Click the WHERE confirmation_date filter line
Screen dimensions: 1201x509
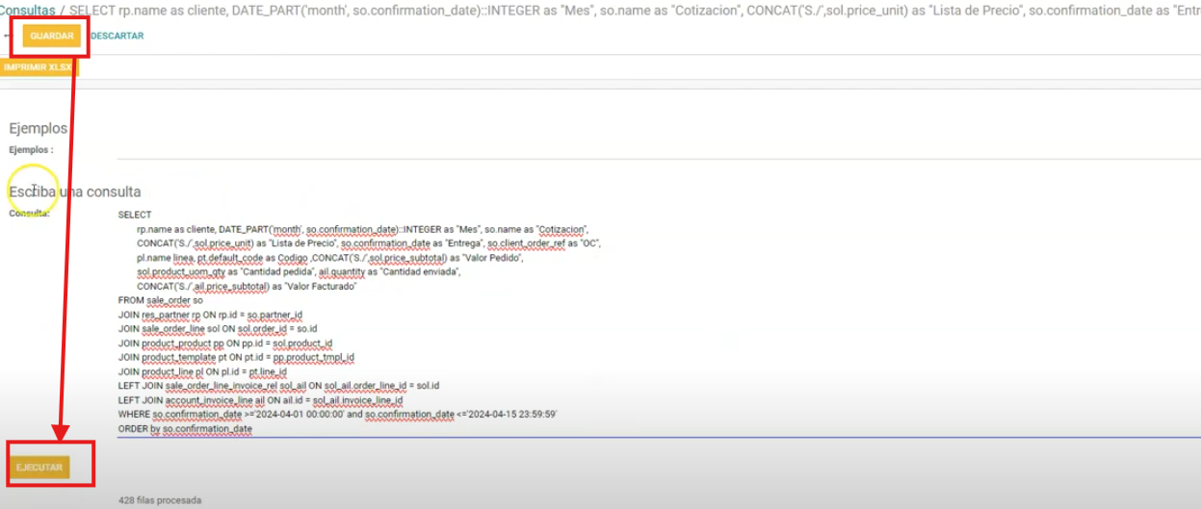tap(337, 414)
